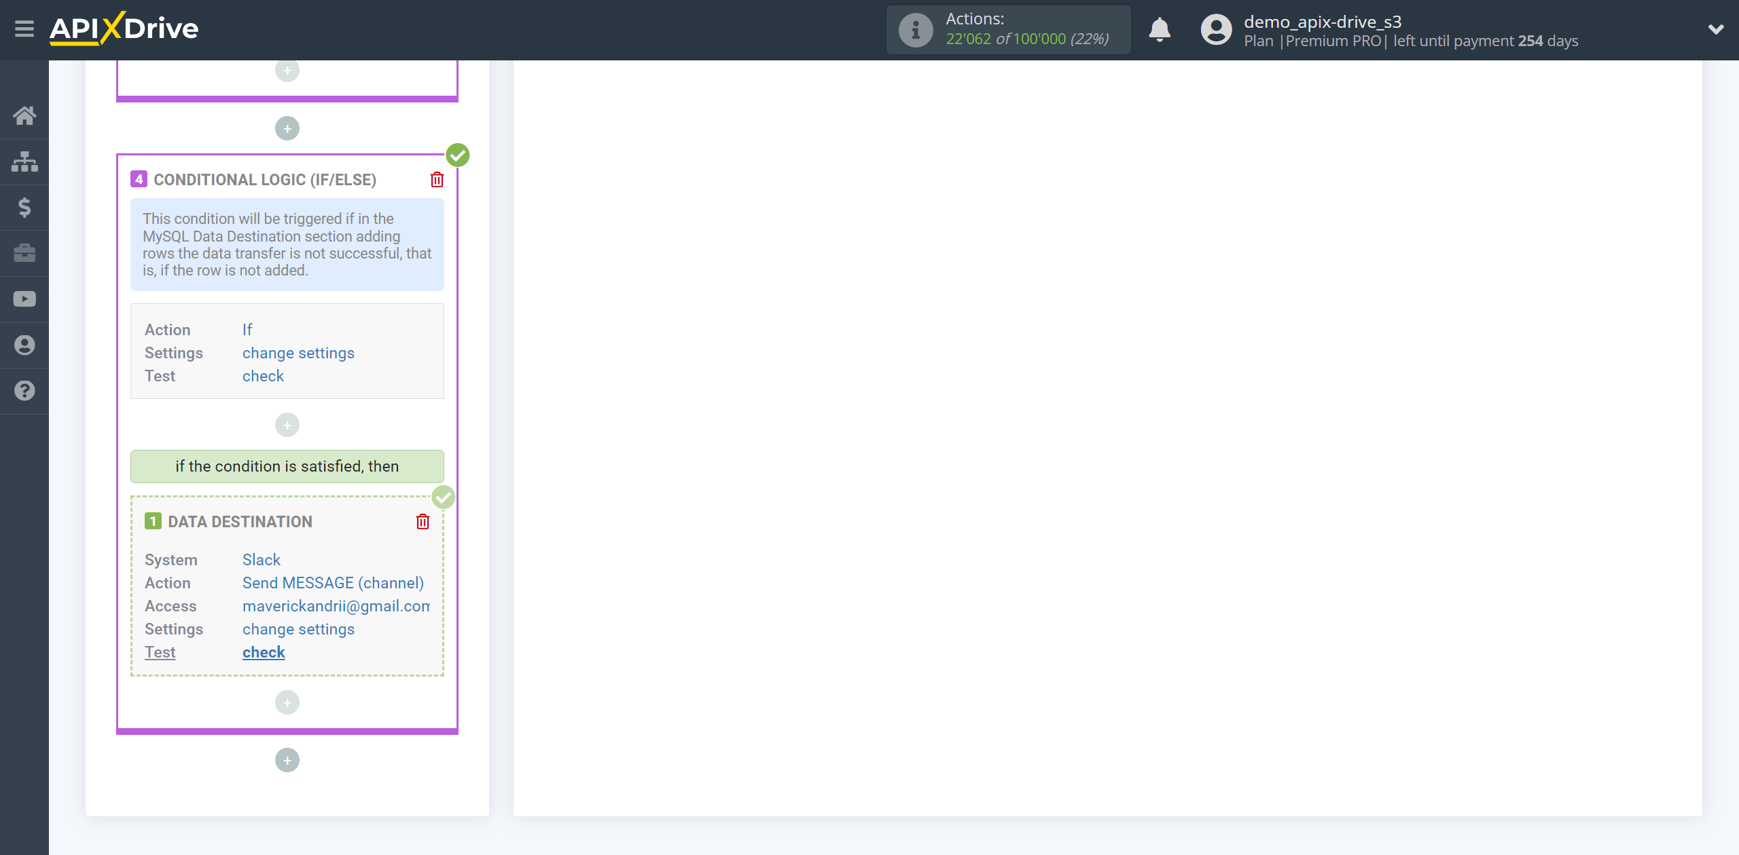Viewport: 1739px width, 855px height.
Task: Click 'check' link under Test in Data Destination
Action: coord(263,651)
